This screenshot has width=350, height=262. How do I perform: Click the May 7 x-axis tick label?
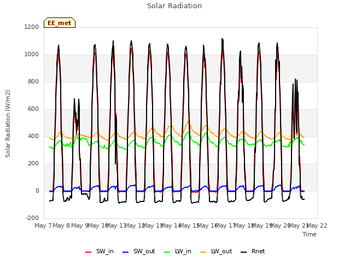[x=43, y=226]
